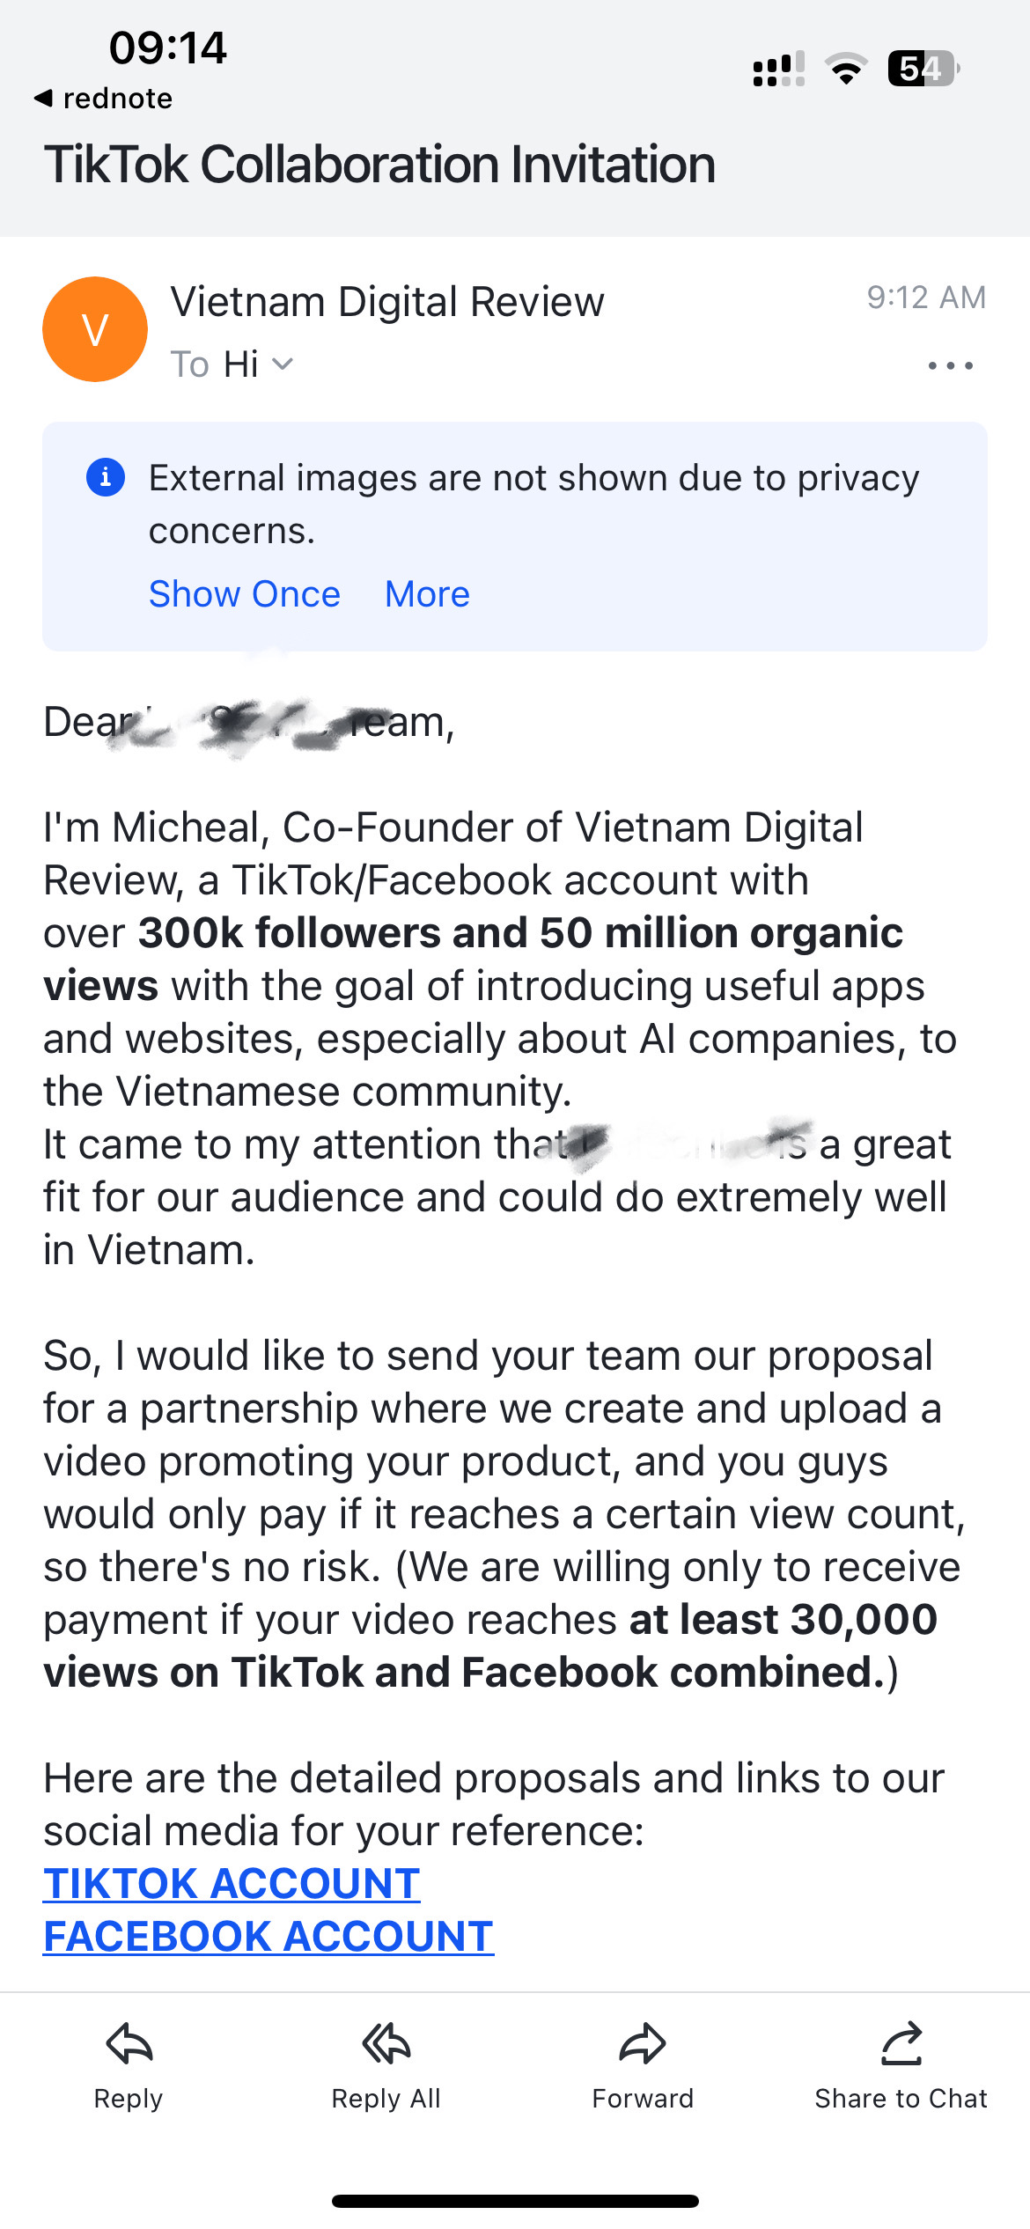The width and height of the screenshot is (1030, 2229).
Task: Tap the Reply arrow icon
Action: 129,2044
